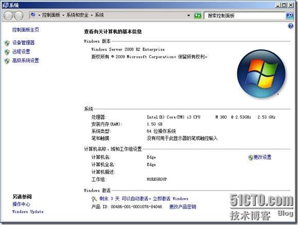Select the 系统和安全 breadcrumb segment
Screen dimensions: 298x225
(x=78, y=15)
